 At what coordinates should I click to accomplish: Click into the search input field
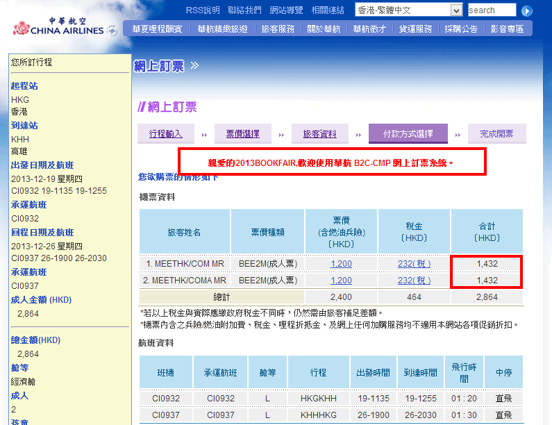point(492,10)
